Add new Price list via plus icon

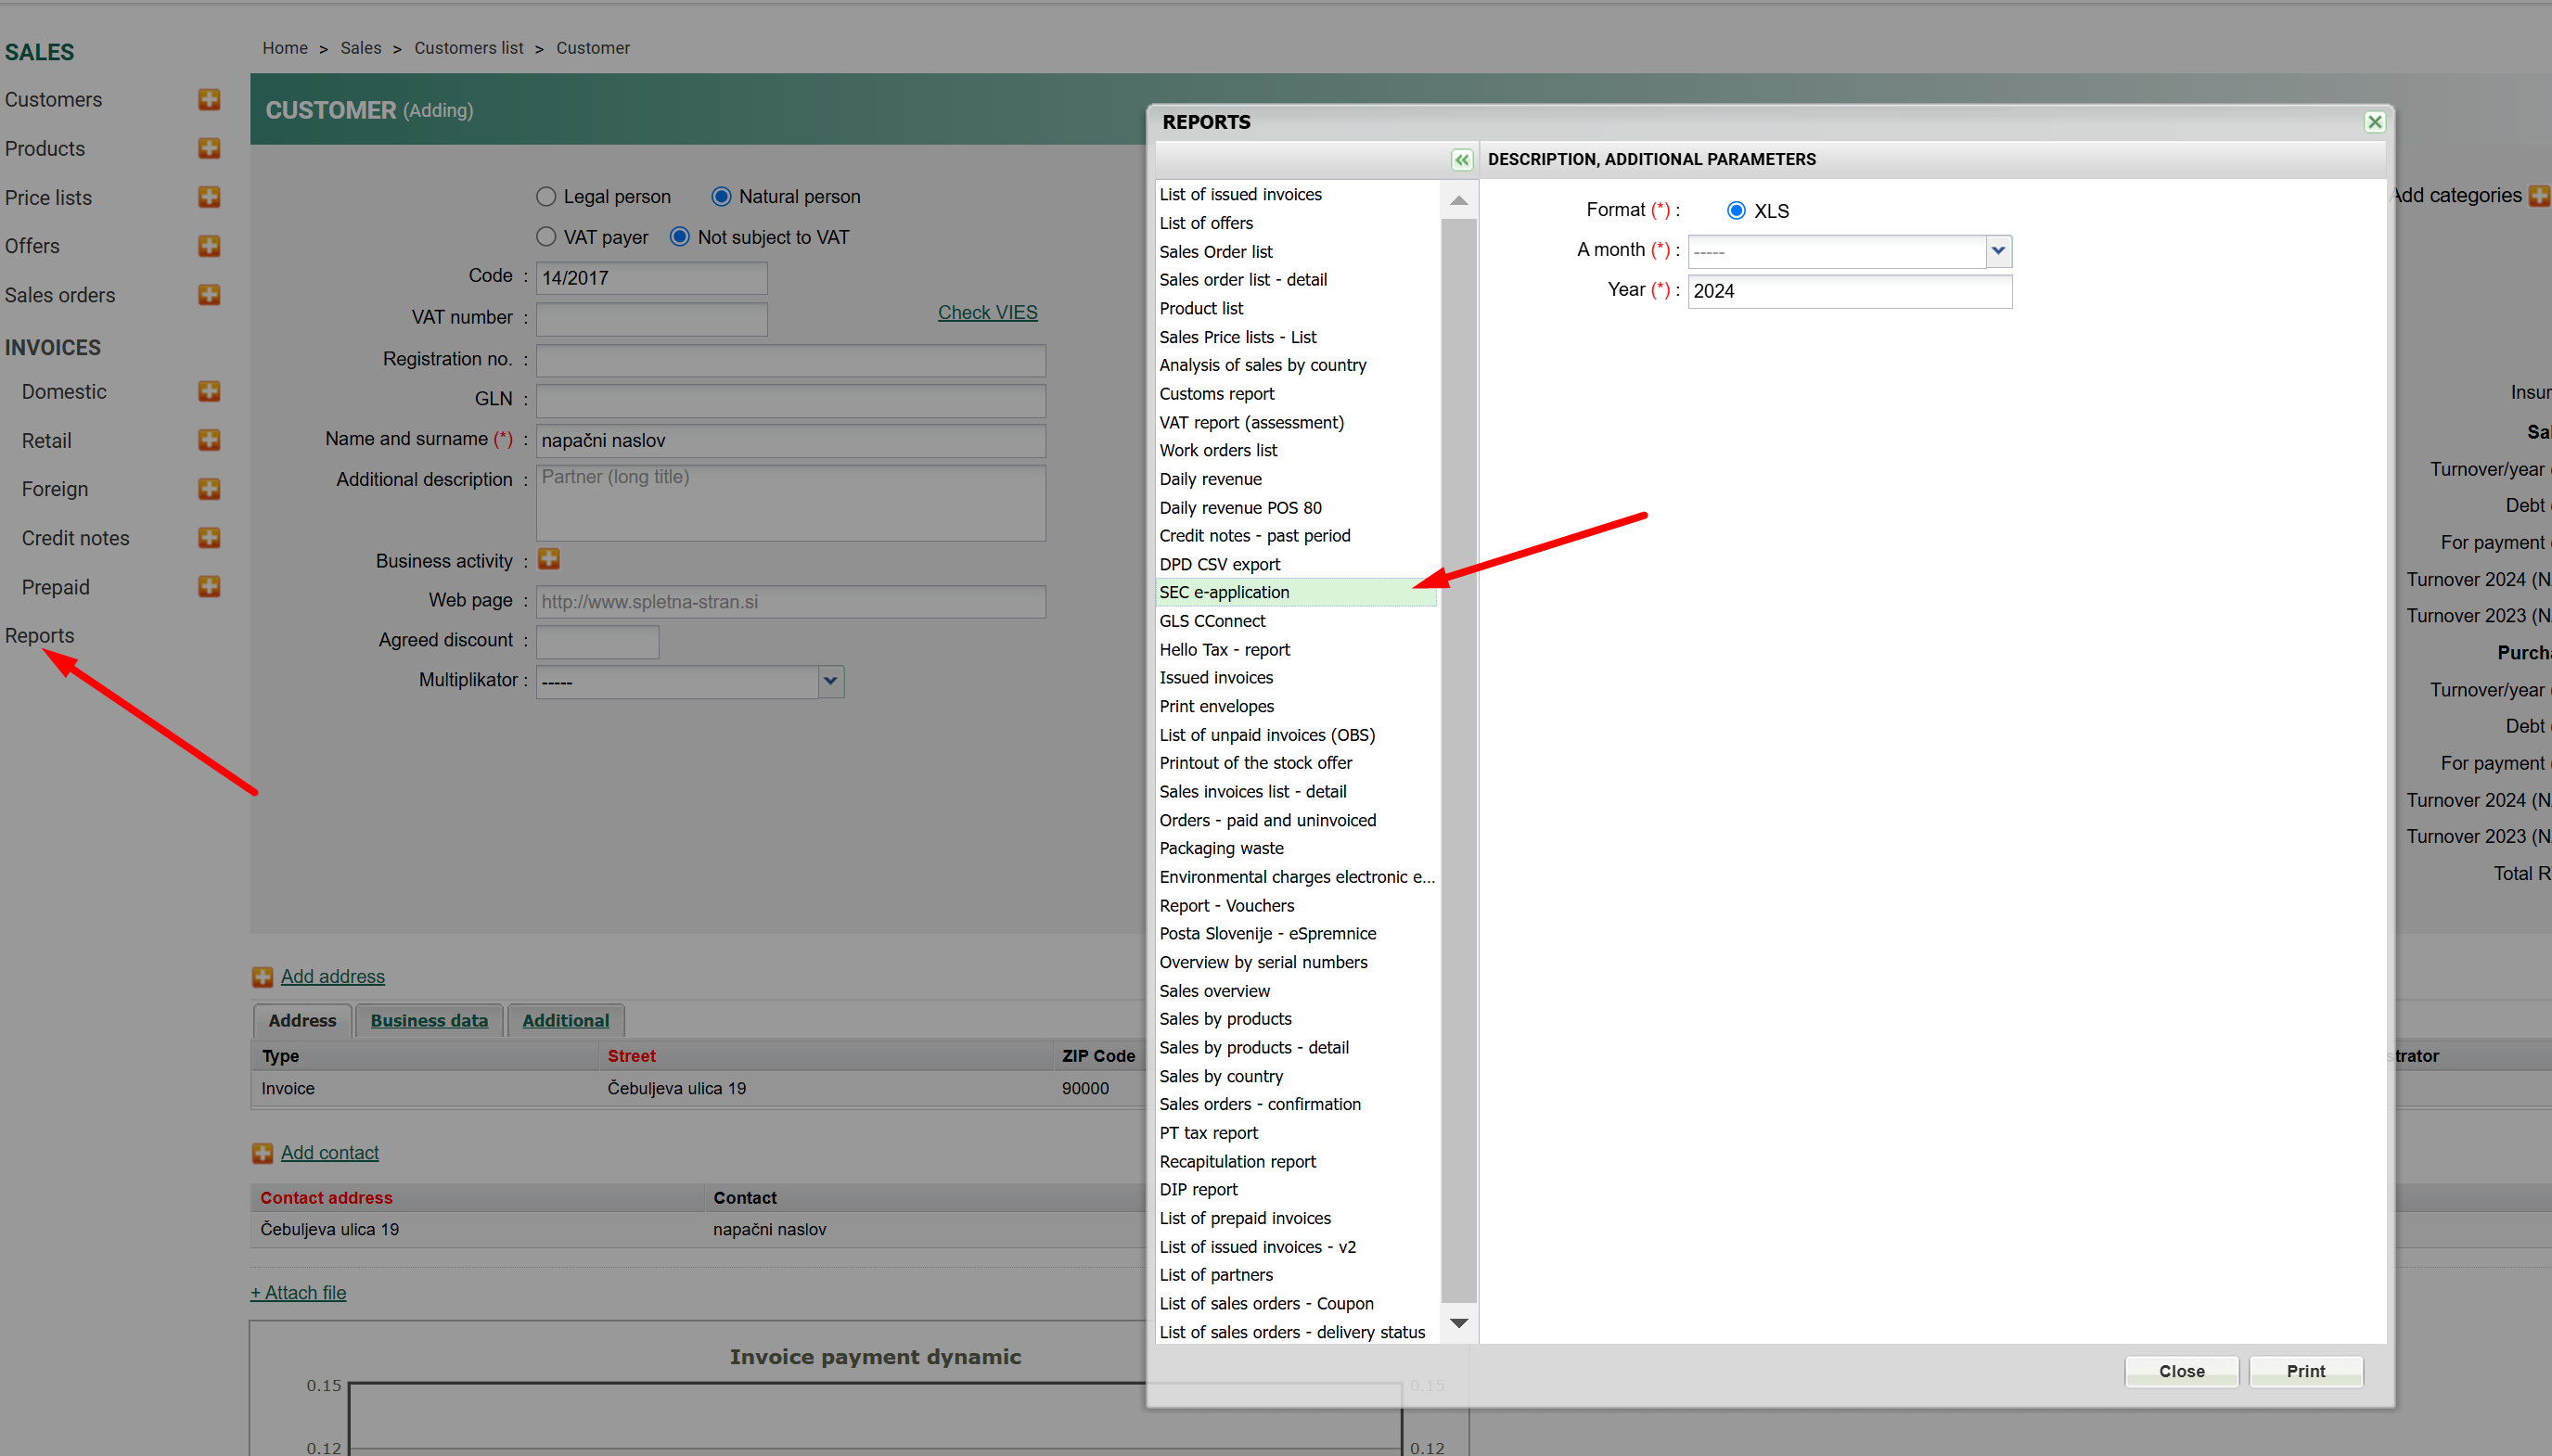tap(209, 197)
